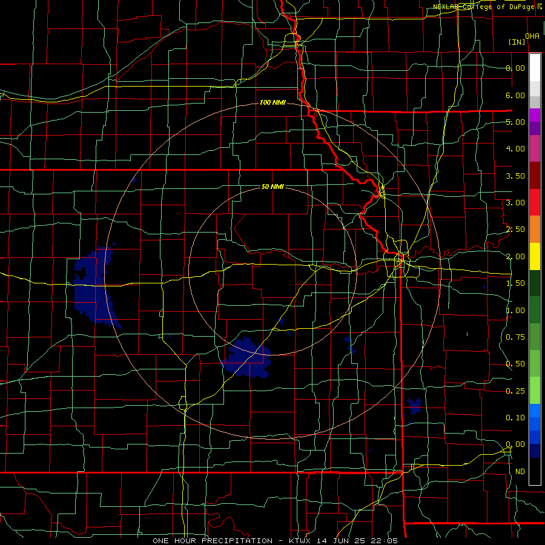The width and height of the screenshot is (545, 545).
Task: Click the pink 4.00 legend swatch
Action: (535, 148)
